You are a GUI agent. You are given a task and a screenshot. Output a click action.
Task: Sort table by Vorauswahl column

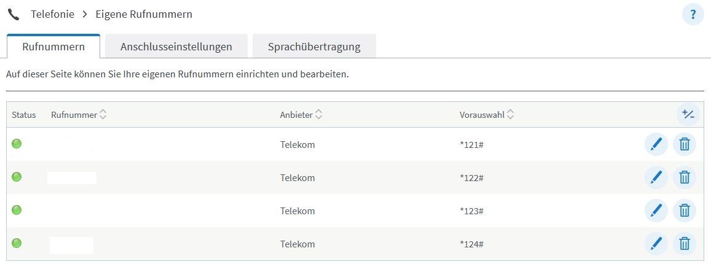[x=511, y=115]
